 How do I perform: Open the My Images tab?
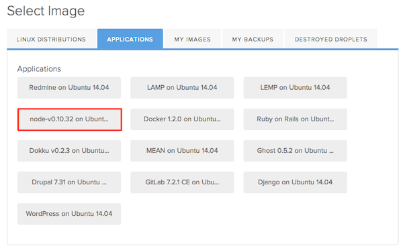click(193, 39)
